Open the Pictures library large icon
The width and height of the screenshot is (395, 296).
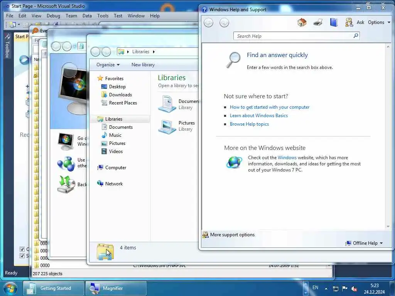click(167, 126)
